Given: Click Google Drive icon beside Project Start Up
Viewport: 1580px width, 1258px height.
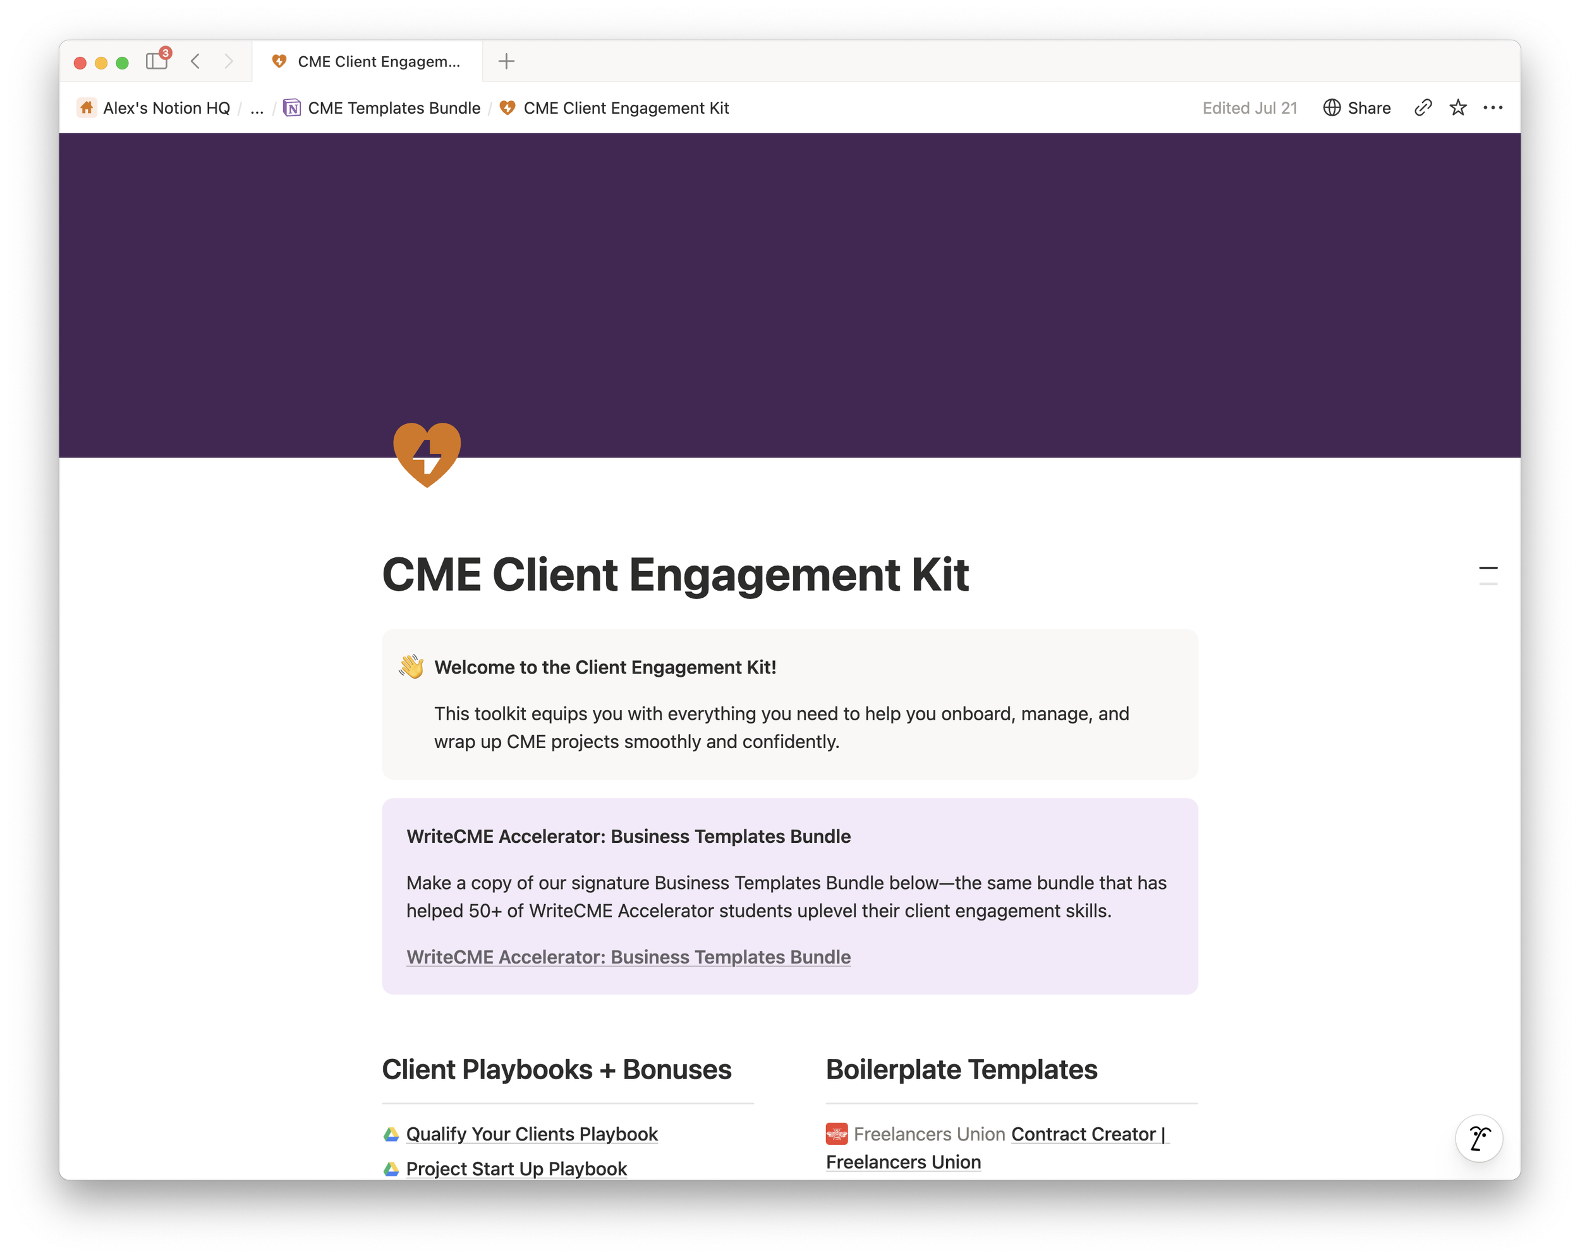Looking at the screenshot, I should pyautogui.click(x=391, y=1169).
